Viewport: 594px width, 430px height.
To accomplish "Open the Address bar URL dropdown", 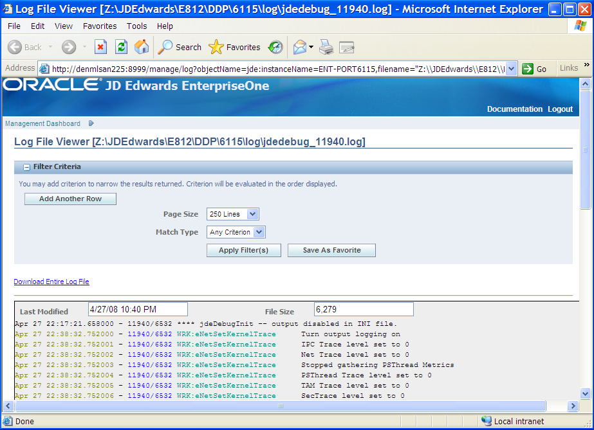I will coord(512,69).
